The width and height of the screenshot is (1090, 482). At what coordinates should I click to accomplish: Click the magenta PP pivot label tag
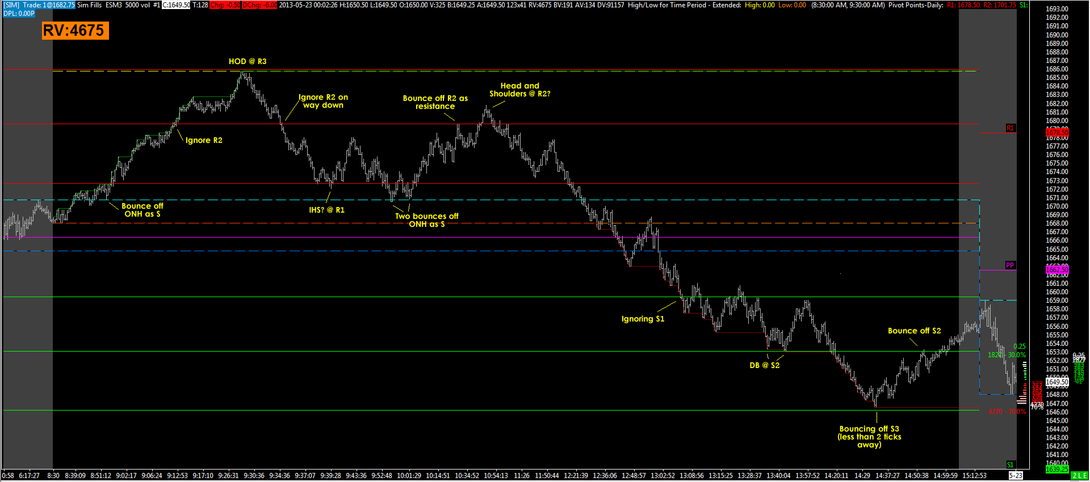click(x=1010, y=265)
